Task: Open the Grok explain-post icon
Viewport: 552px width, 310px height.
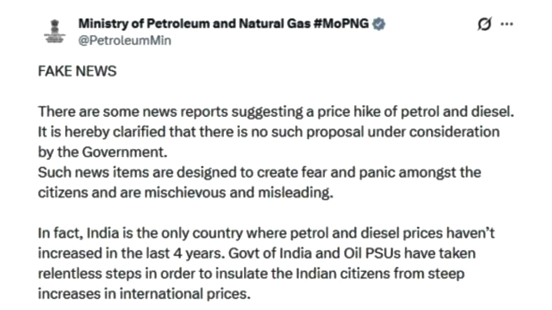Action: pyautogui.click(x=484, y=24)
